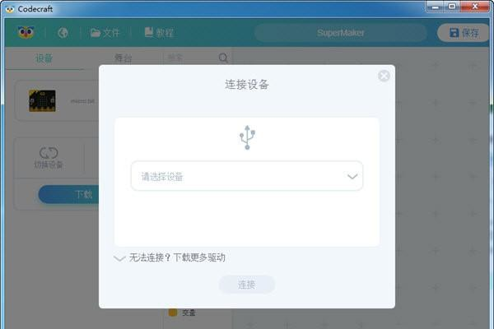
Task: Click the 保存 floppy disk save button
Action: pos(464,33)
